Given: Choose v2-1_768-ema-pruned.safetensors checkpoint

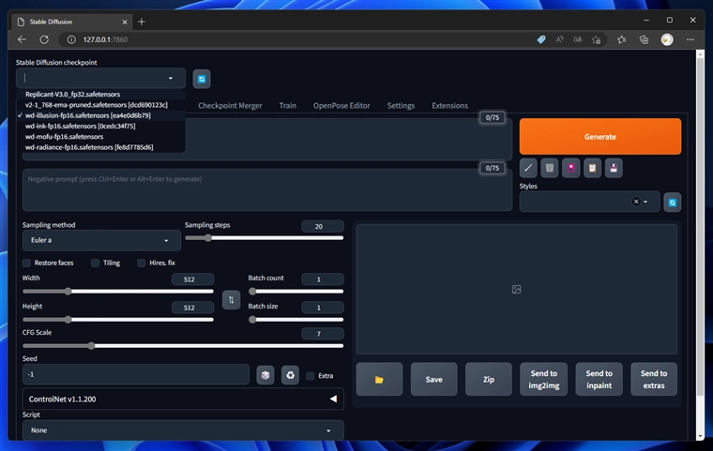Looking at the screenshot, I should [x=101, y=105].
